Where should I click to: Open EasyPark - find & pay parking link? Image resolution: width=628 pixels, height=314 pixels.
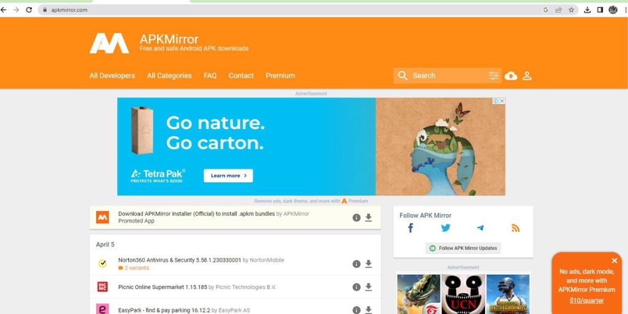(x=164, y=310)
